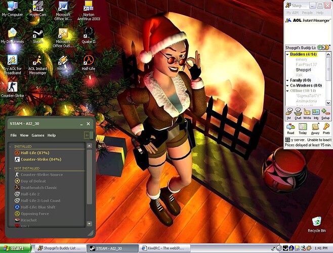Click Steam game list scroll-down arrow
The image size is (333, 253).
(89, 224)
